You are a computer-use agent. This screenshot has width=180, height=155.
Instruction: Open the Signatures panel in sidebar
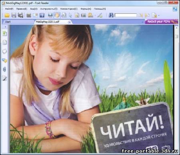(5, 78)
